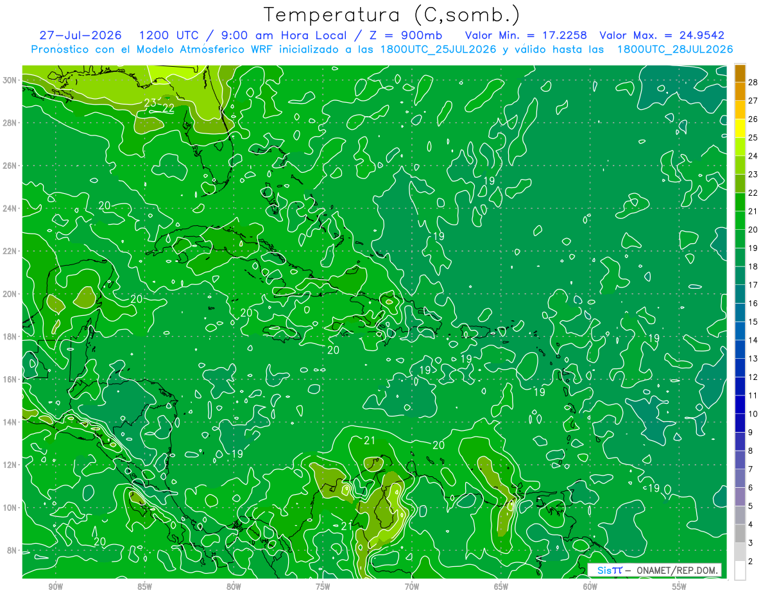The height and width of the screenshot is (595, 770).
Task: Click the "55W" longitude axis label
Action: pos(680,587)
